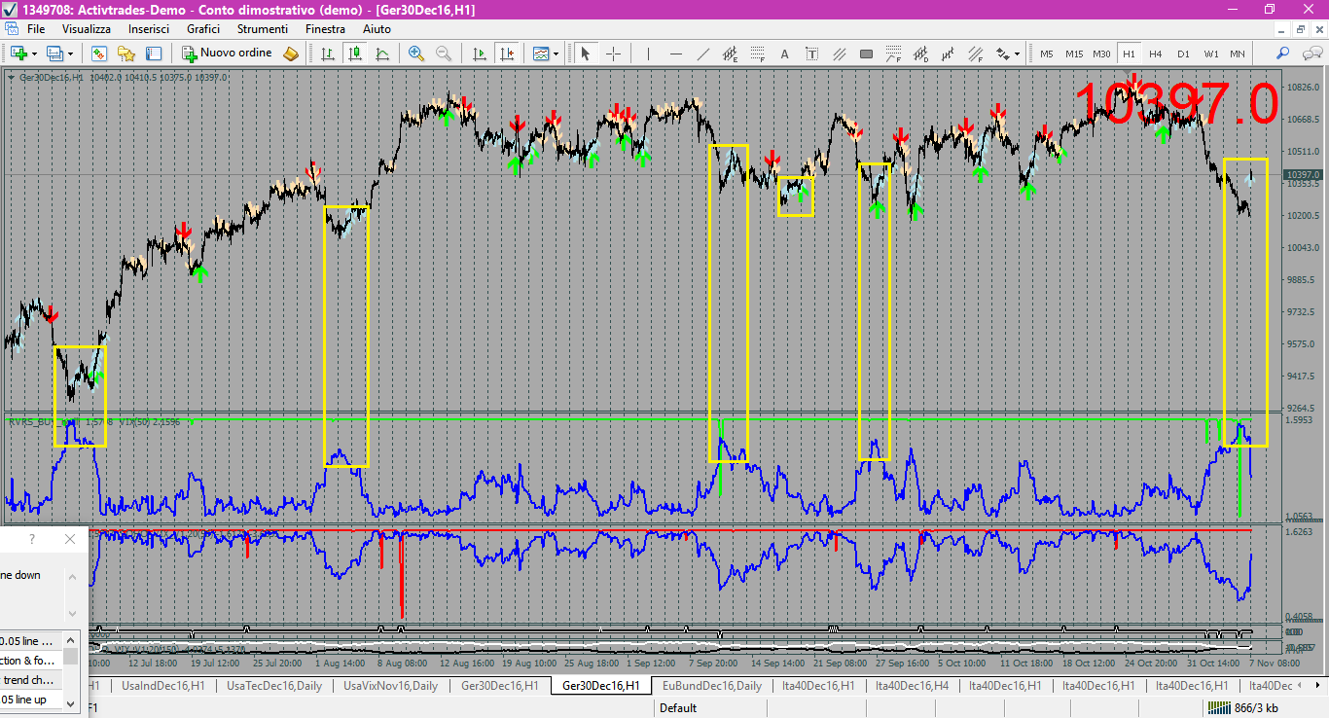Switch to UsaVixNov16,Daily chart tab
Screen dimensions: 1329x718
[390, 686]
